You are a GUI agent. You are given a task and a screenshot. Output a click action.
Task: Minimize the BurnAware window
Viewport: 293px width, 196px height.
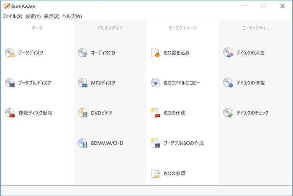[x=244, y=6]
